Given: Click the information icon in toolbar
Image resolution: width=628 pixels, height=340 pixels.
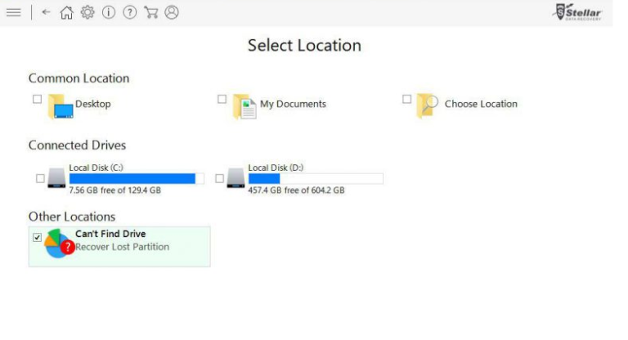Looking at the screenshot, I should coord(108,13).
